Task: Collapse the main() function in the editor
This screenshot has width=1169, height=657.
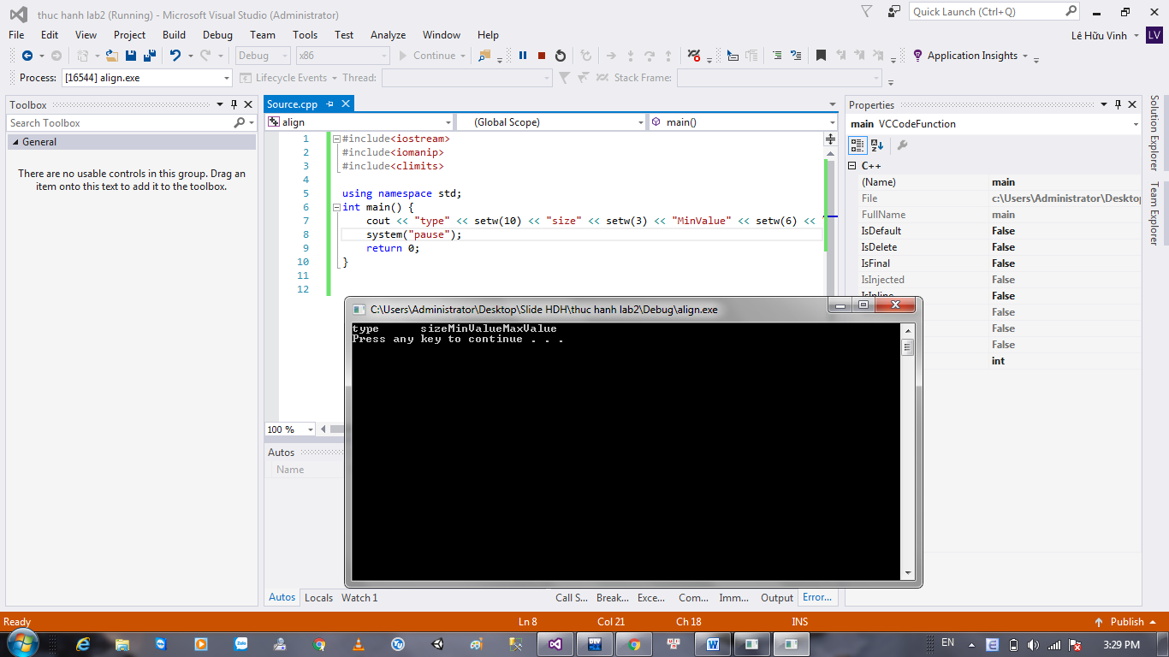Action: tap(335, 207)
